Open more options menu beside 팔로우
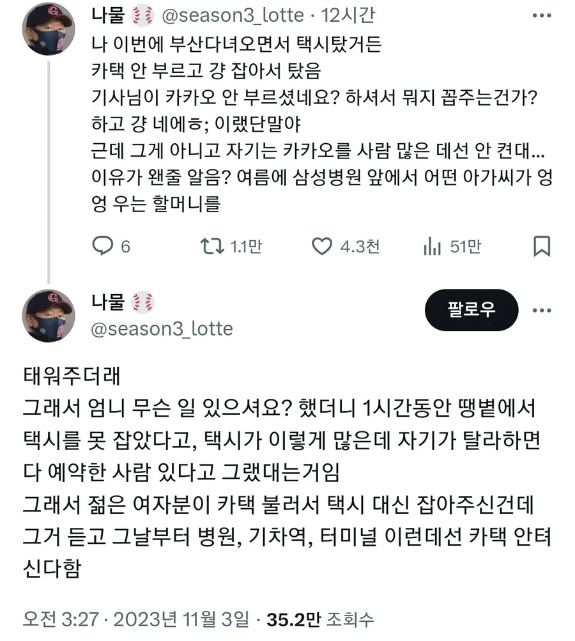 click(542, 310)
